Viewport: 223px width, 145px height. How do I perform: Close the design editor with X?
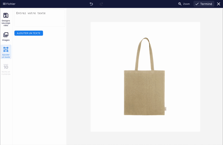[x=219, y=4]
